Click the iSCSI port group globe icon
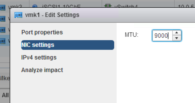The height and width of the screenshot is (103, 195). coord(35,6)
